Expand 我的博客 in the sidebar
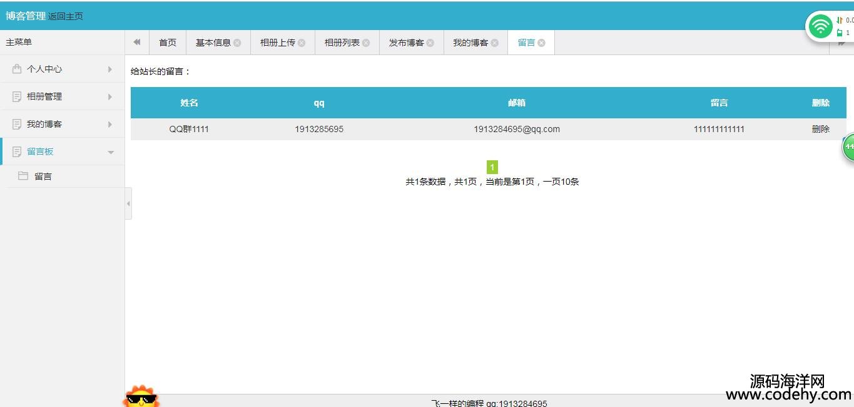The height and width of the screenshot is (407, 854). pyautogui.click(x=63, y=124)
